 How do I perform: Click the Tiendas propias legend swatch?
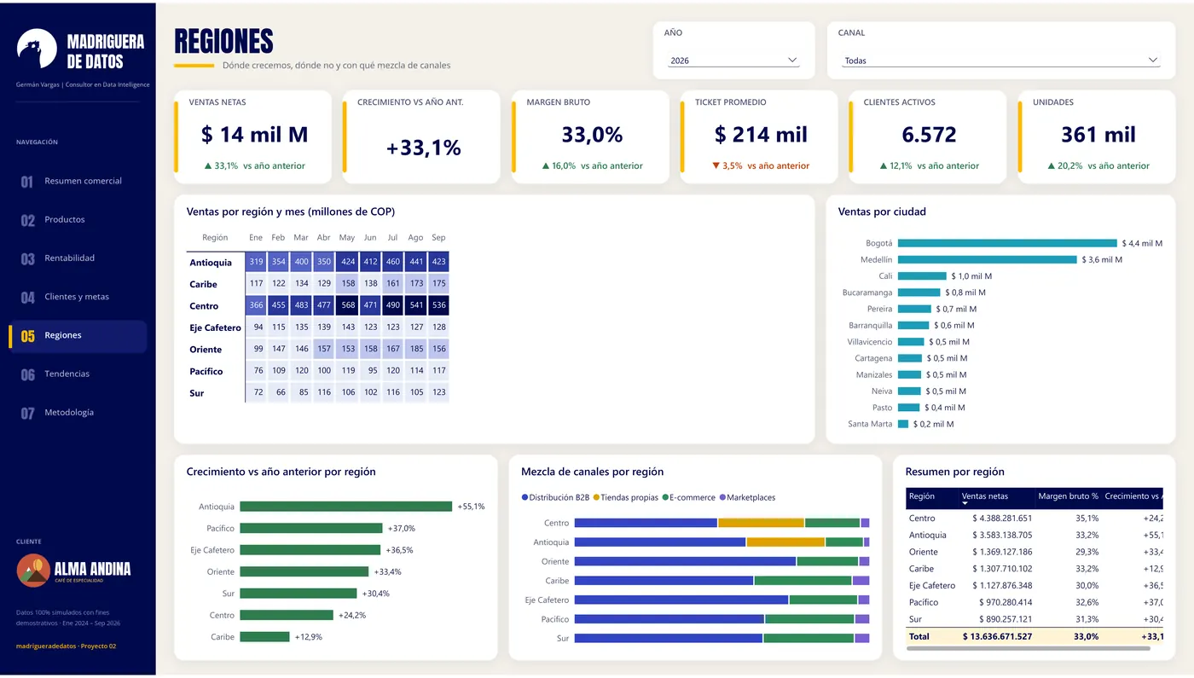tap(596, 497)
